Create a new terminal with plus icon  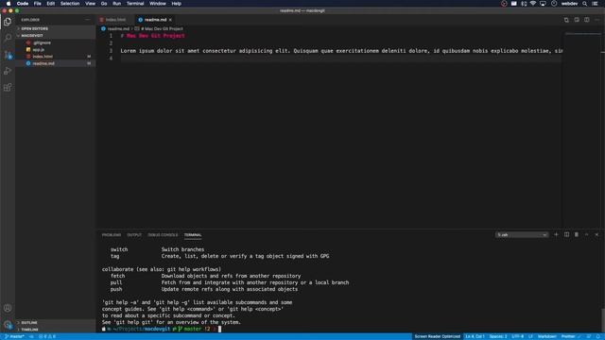click(x=556, y=234)
